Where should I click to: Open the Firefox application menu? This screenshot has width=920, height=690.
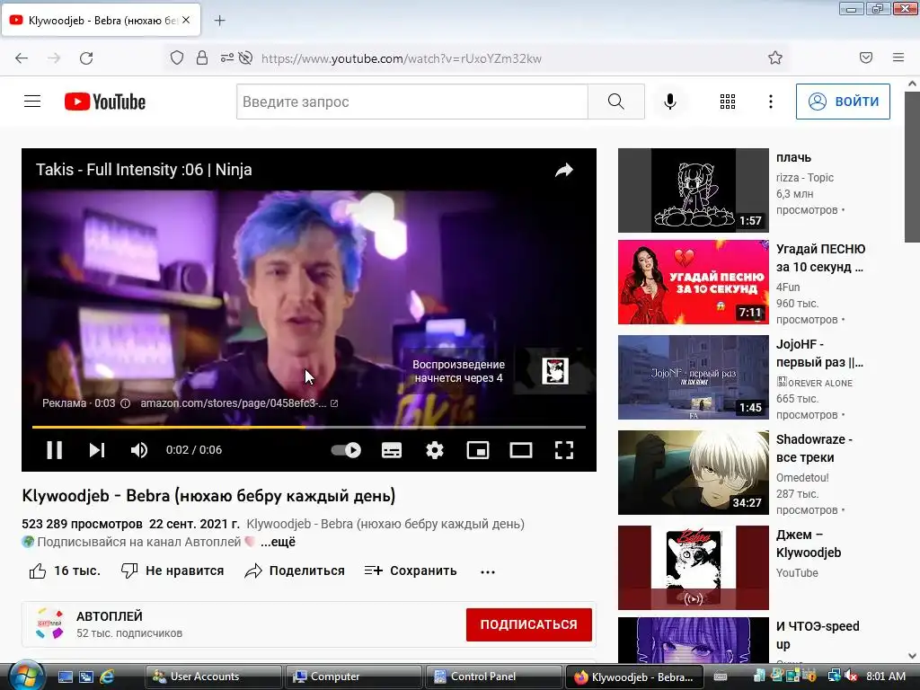pyautogui.click(x=898, y=57)
